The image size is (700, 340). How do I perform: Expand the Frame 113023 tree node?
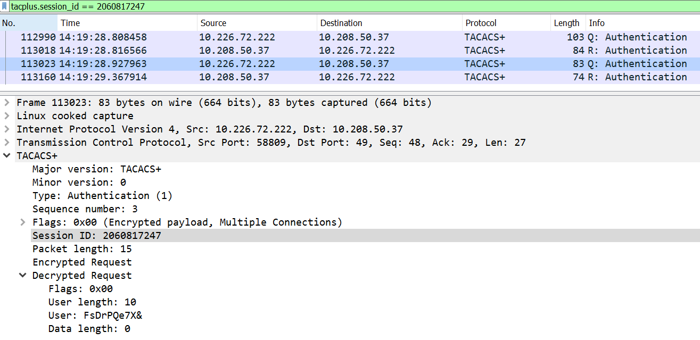click(7, 102)
